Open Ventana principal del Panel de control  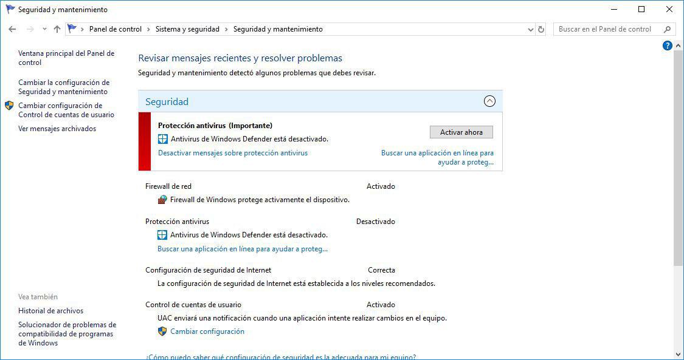coord(66,58)
